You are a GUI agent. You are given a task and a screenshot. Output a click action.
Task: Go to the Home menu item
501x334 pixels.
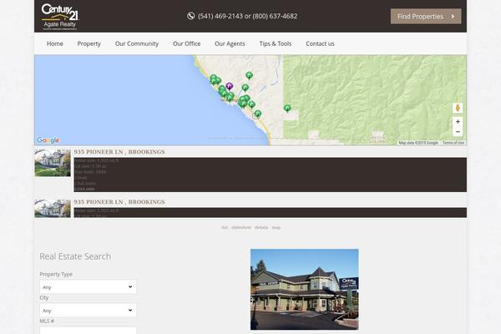55,43
